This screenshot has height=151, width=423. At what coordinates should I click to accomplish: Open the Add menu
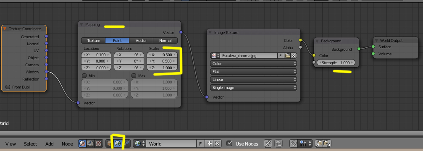(50, 144)
